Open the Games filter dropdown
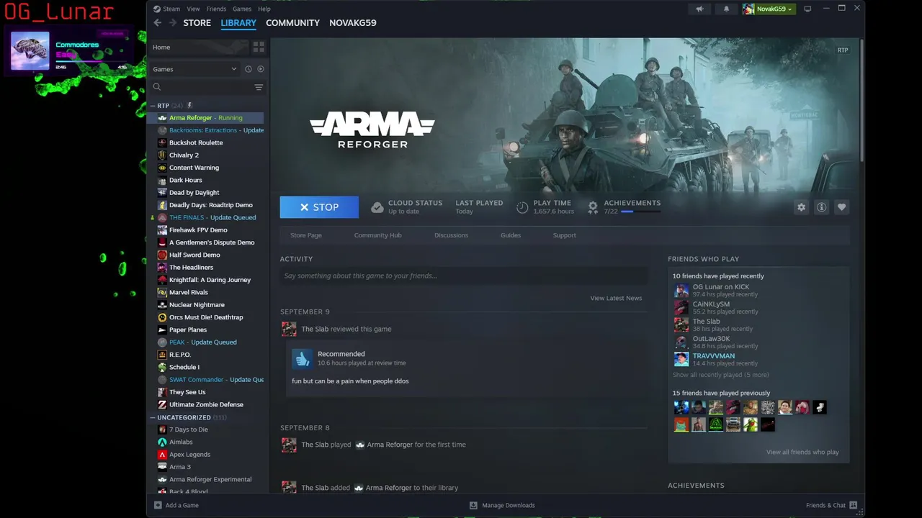Image resolution: width=922 pixels, height=518 pixels. 194,69
